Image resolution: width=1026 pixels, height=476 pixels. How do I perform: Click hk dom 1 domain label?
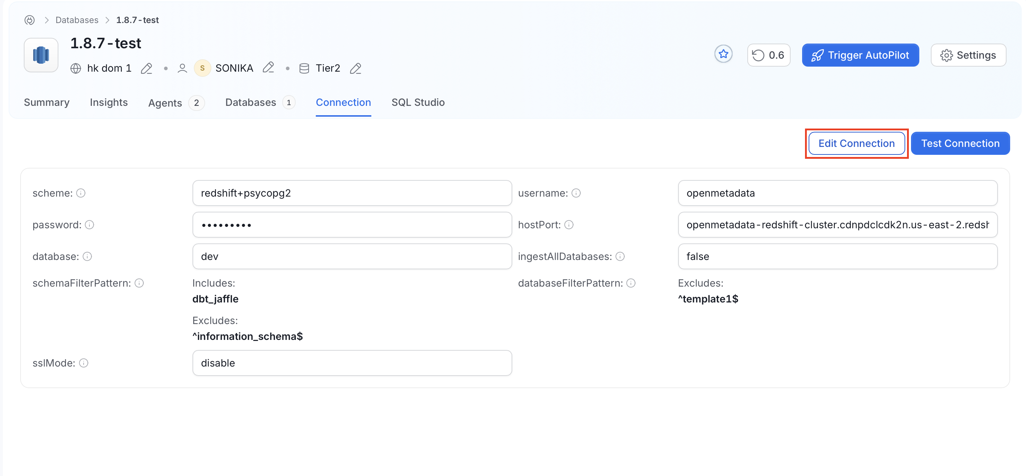coord(109,68)
